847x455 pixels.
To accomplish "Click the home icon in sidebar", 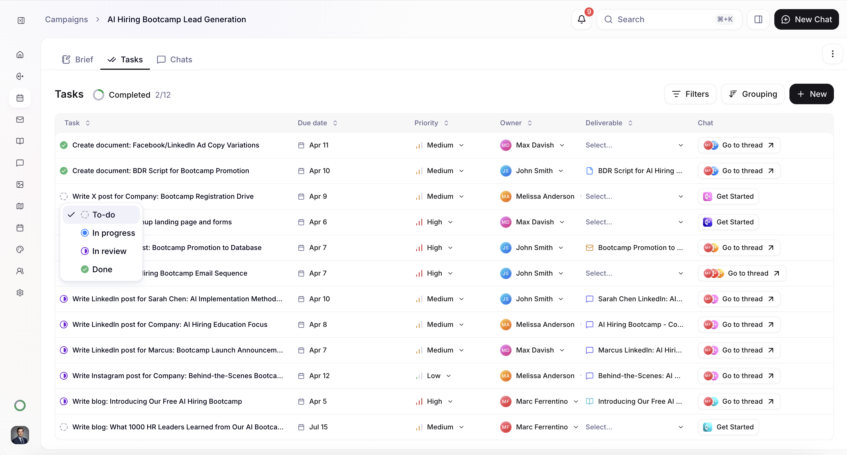I will click(x=20, y=55).
